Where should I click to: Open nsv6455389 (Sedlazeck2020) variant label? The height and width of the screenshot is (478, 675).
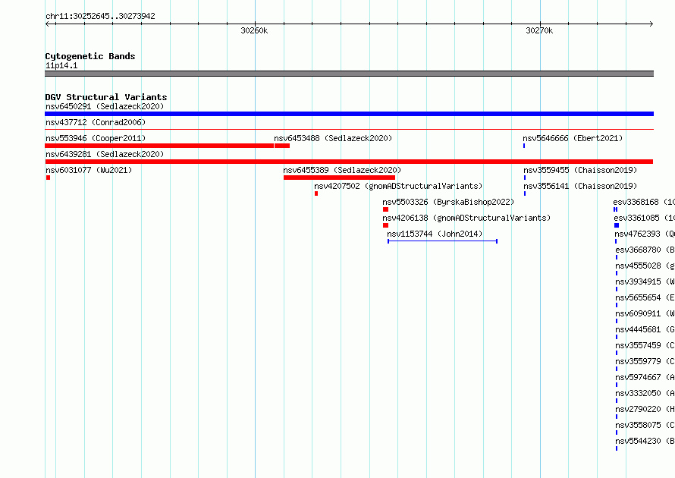[342, 170]
